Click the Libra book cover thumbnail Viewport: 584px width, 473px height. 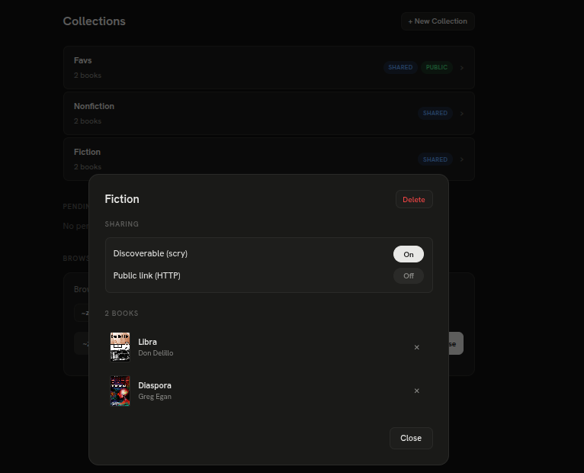[120, 347]
